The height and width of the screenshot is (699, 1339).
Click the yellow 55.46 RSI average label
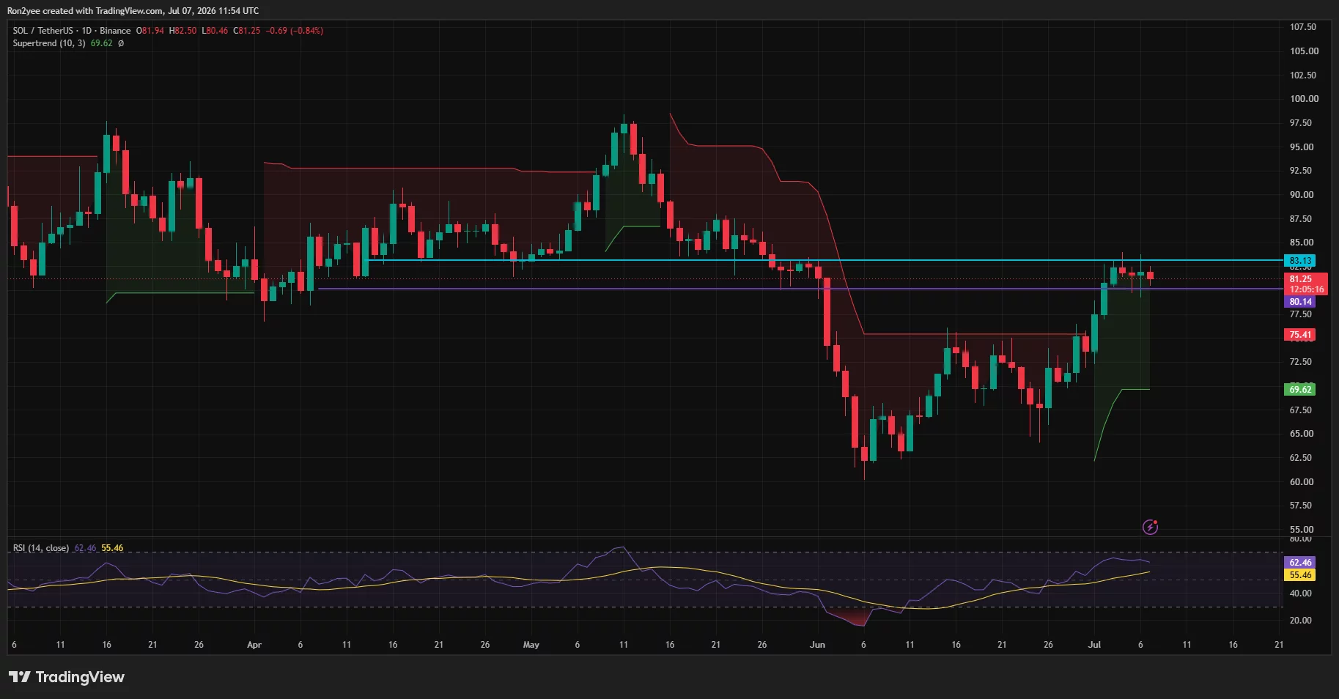tap(1300, 575)
